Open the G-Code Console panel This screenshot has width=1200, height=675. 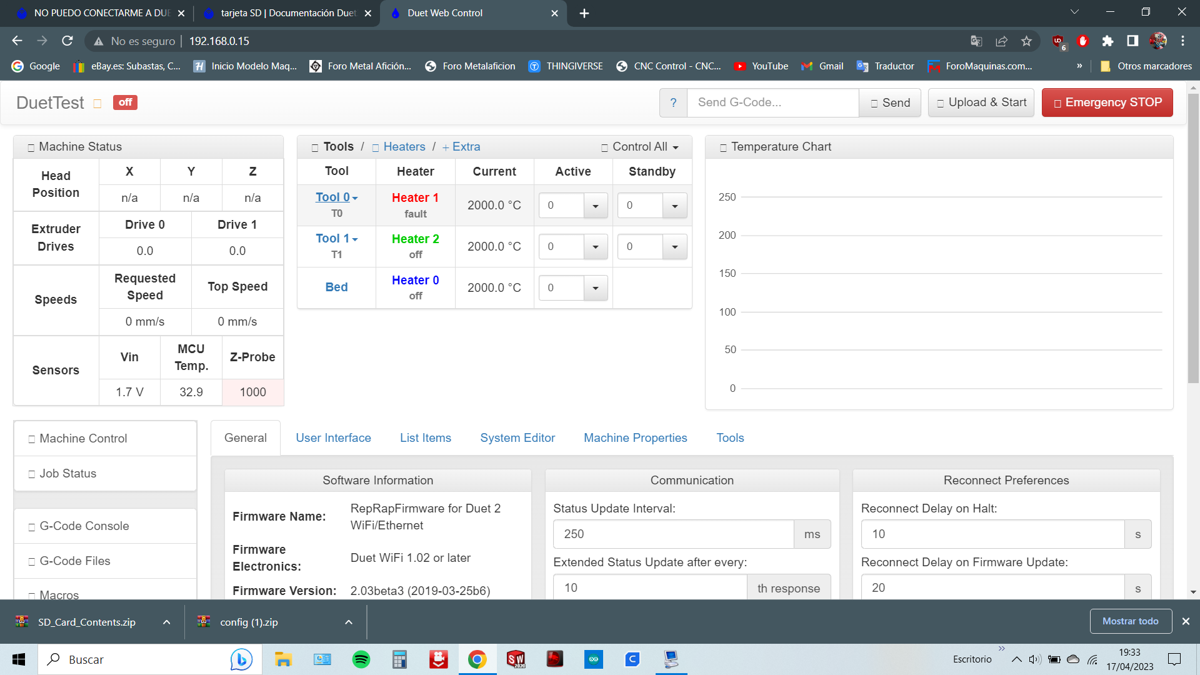pos(84,525)
